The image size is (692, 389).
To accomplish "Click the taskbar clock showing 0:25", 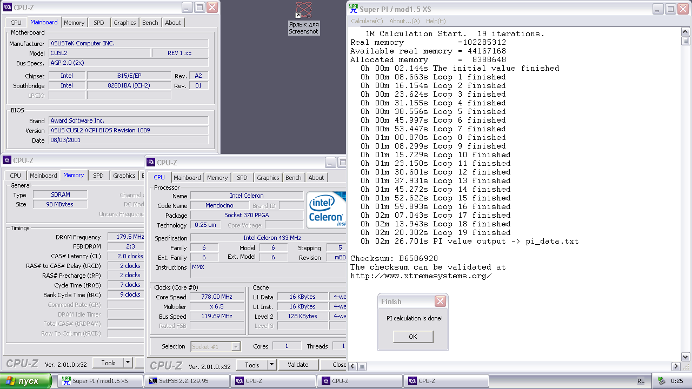I will point(677,381).
